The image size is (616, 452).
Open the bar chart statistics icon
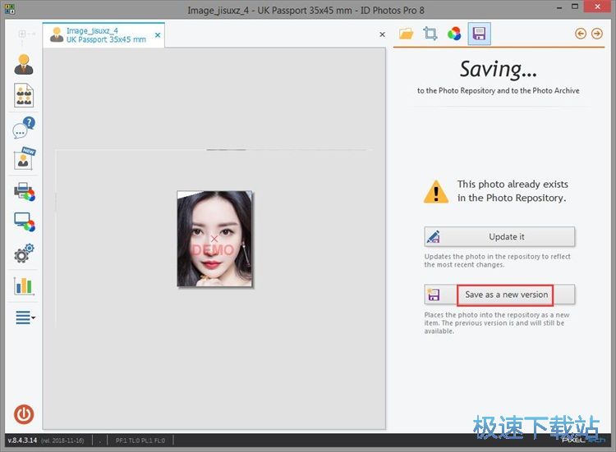(24, 285)
